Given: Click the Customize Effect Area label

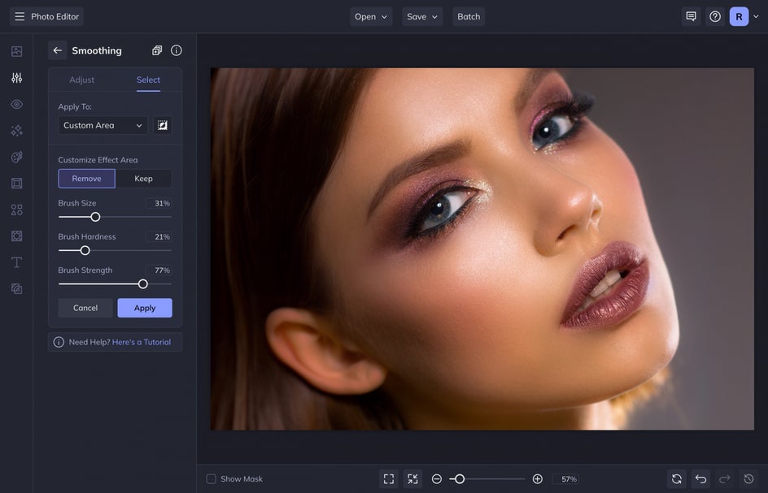Looking at the screenshot, I should 98,160.
